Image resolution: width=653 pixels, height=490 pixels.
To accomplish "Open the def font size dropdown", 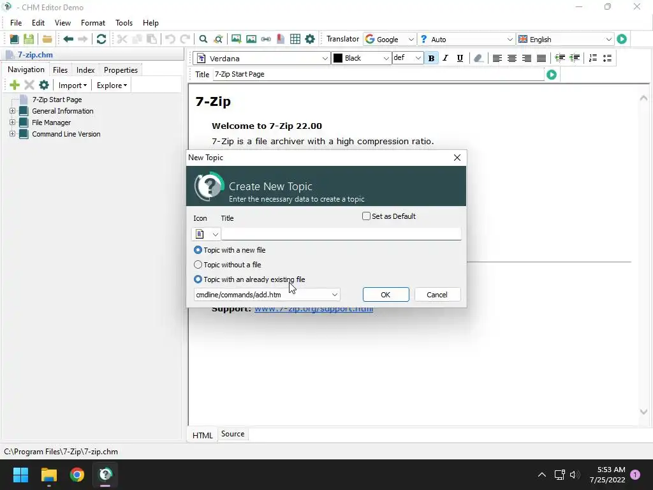I will pyautogui.click(x=418, y=58).
